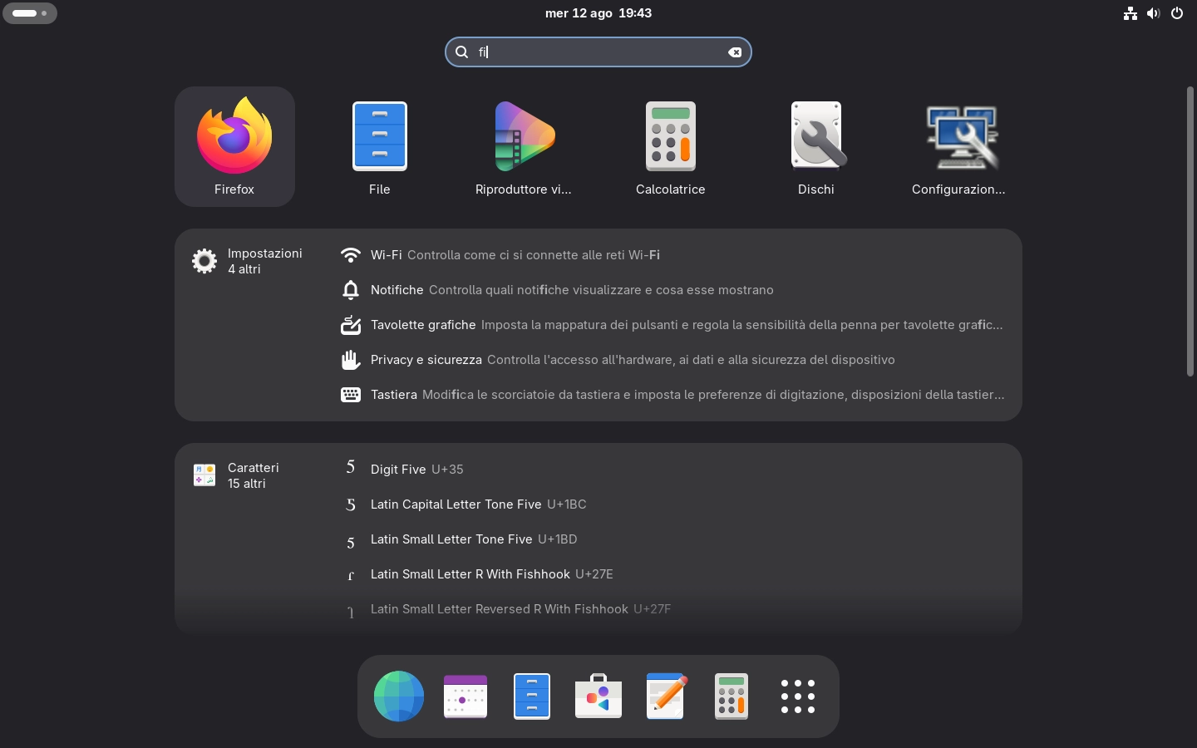This screenshot has width=1197, height=748.
Task: Select Latin Small Letter Tone Five result
Action: [672, 539]
